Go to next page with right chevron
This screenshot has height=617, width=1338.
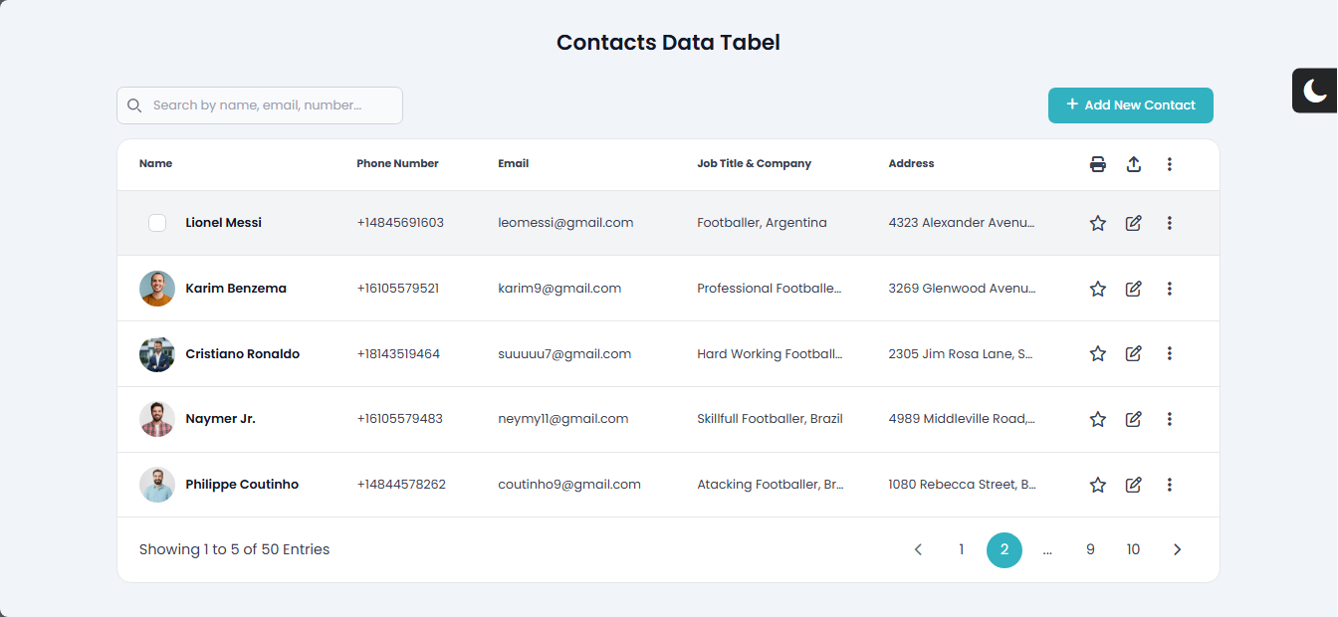[1178, 549]
